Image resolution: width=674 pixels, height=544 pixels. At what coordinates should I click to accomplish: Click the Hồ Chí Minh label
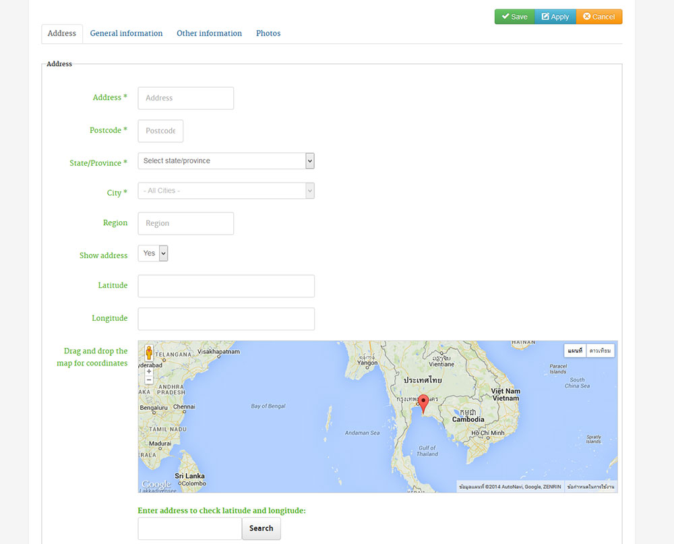[488, 433]
